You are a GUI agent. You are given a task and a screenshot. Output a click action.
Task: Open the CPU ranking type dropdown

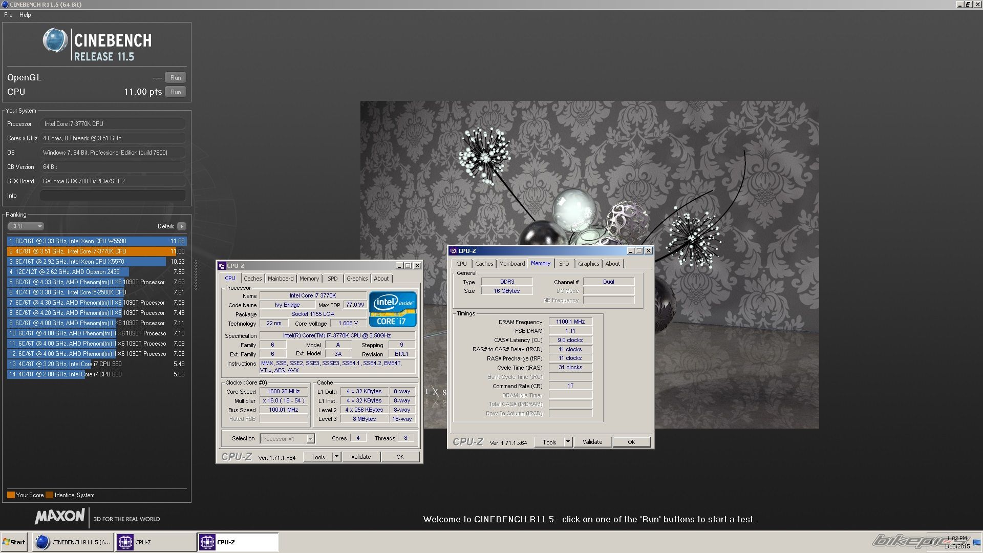point(26,226)
